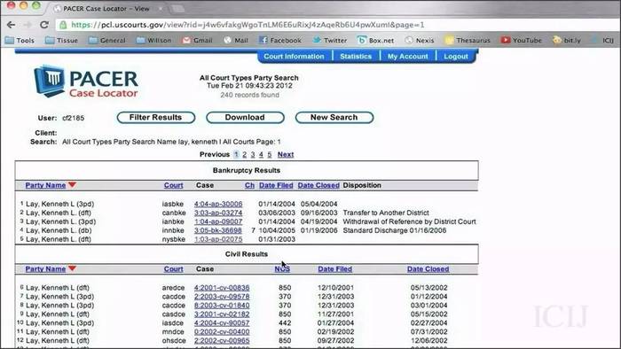Viewport: 621px width, 349px height.
Task: Click the browser back arrow
Action: coord(11,25)
